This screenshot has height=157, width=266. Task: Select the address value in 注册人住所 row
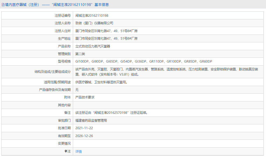pos(106,31)
